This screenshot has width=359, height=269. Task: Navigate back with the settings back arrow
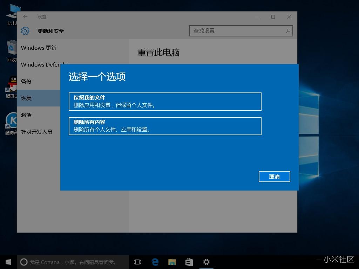(25, 16)
